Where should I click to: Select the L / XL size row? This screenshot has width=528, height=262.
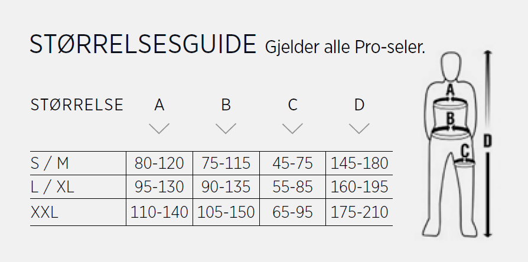click(211, 187)
